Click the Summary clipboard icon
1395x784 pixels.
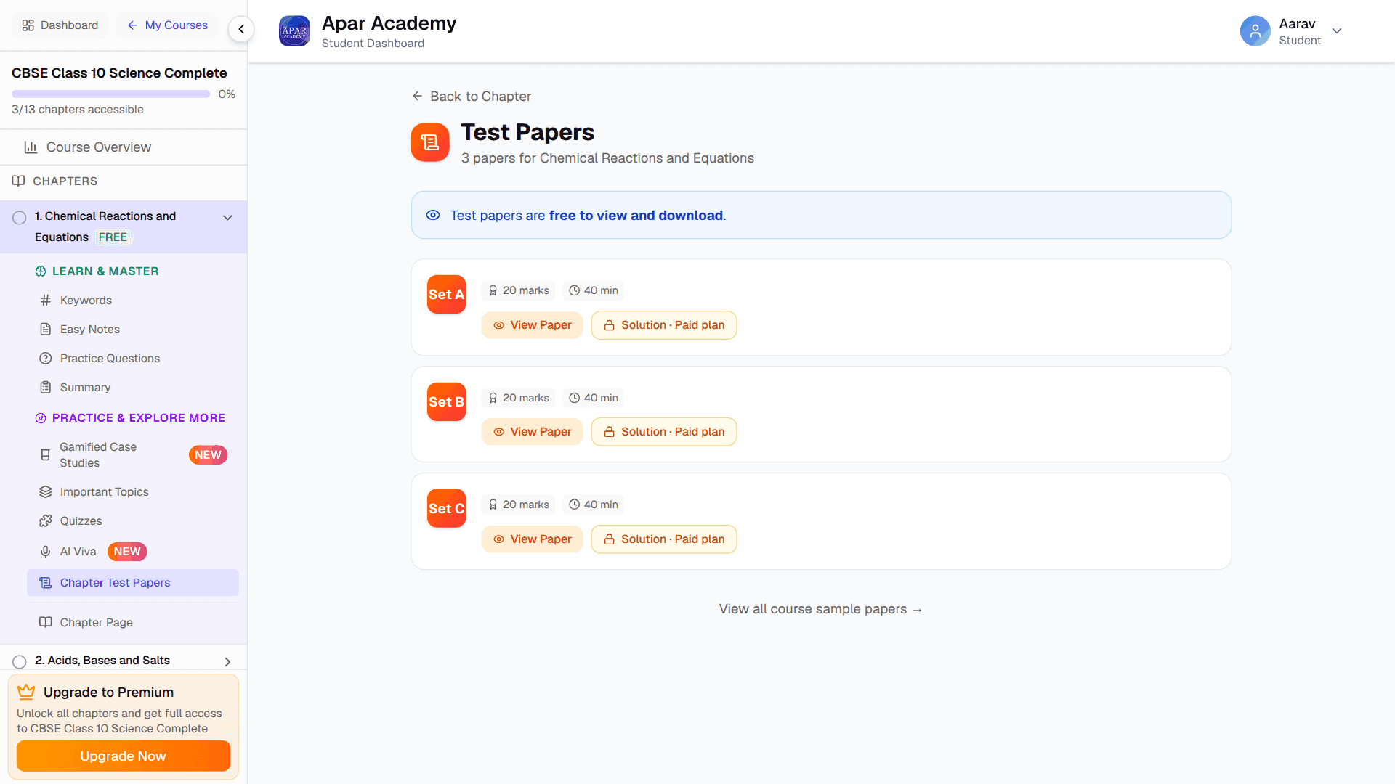(45, 387)
